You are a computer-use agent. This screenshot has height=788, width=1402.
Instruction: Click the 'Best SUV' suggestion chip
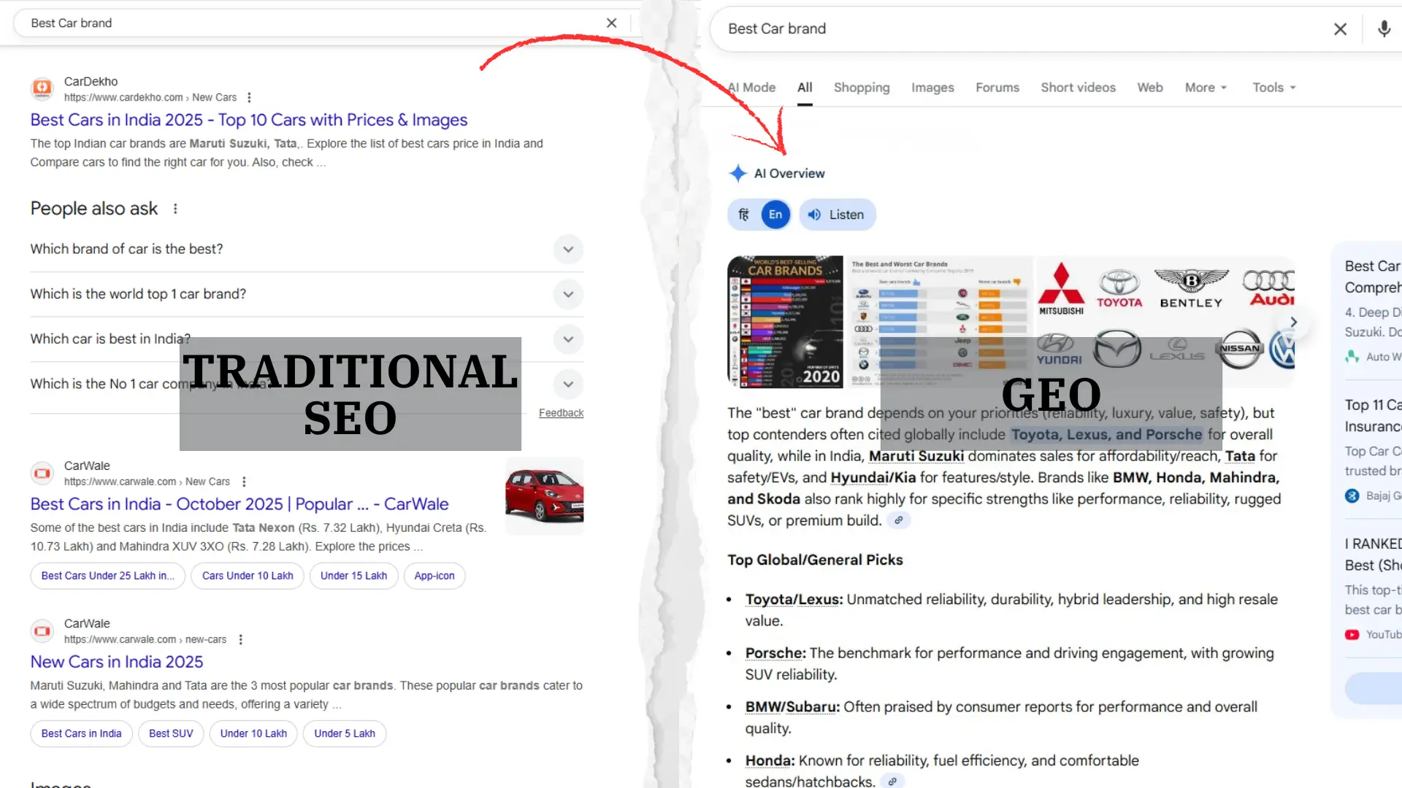pos(170,733)
